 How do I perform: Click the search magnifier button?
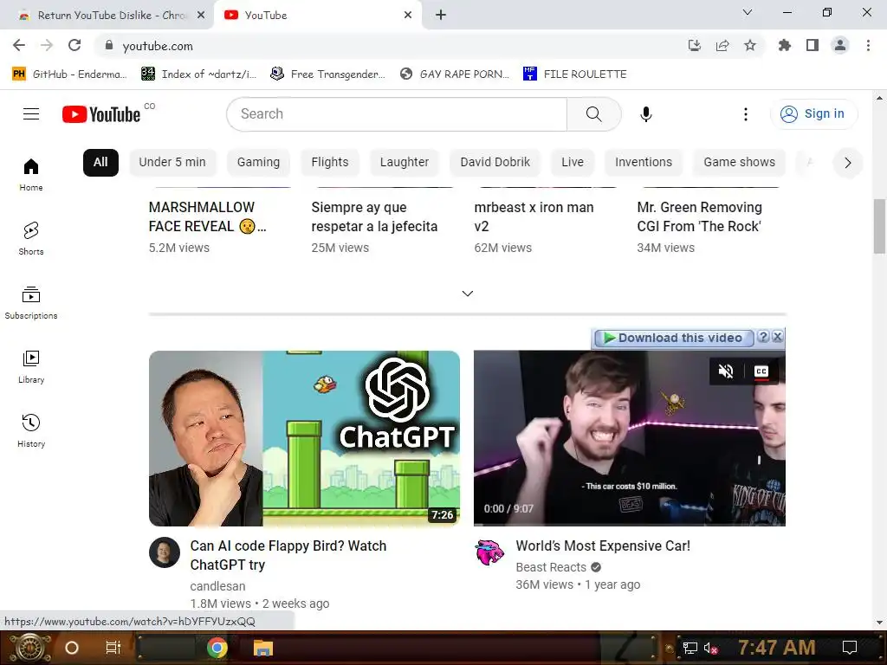click(594, 114)
